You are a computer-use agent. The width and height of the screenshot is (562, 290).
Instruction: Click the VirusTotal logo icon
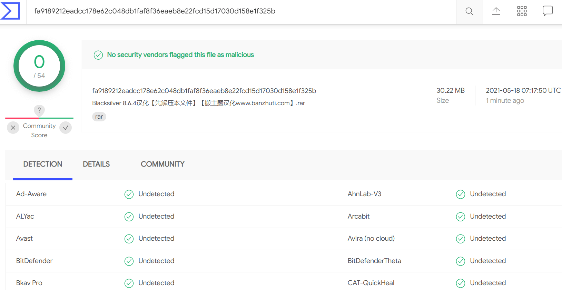(x=10, y=11)
